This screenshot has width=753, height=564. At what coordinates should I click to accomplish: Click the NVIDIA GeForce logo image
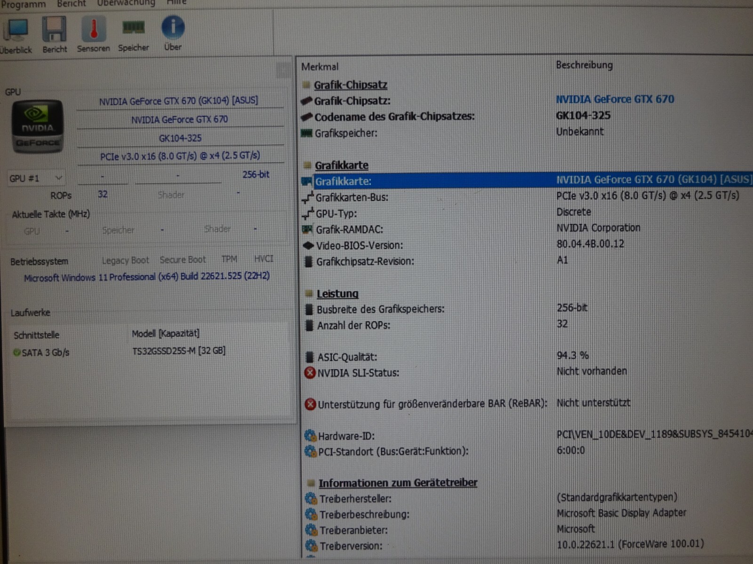[38, 127]
